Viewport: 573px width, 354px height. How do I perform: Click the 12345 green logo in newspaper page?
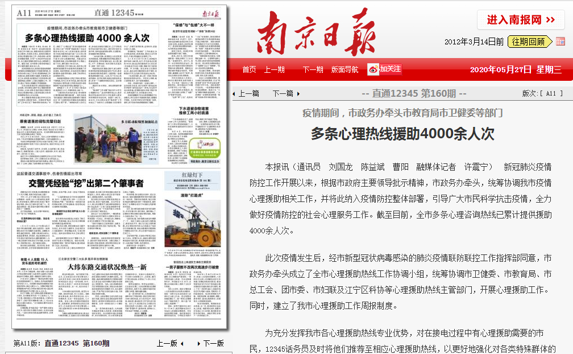(x=205, y=149)
